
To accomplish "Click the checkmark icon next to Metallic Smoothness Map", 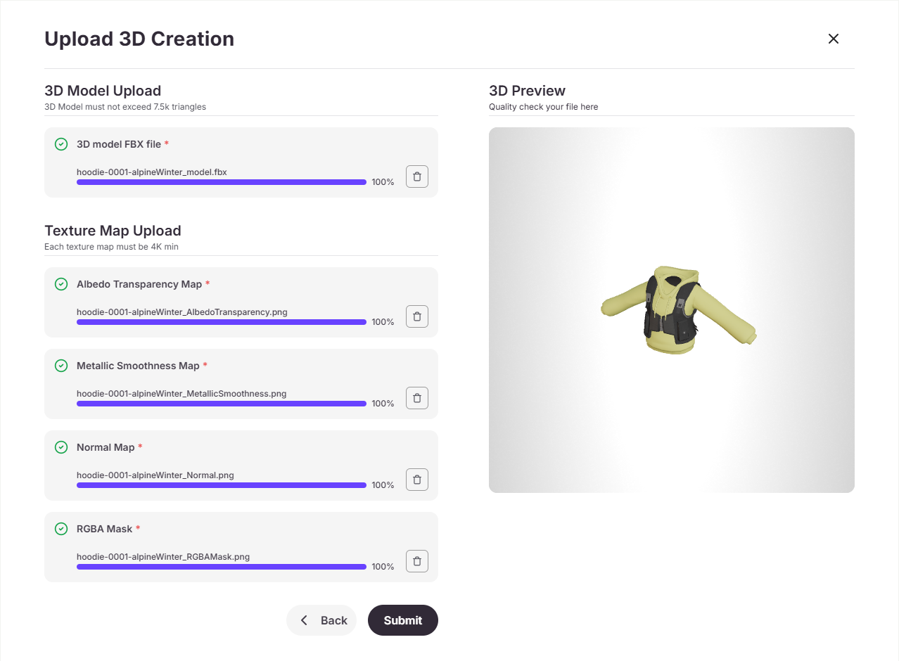I will pos(61,366).
